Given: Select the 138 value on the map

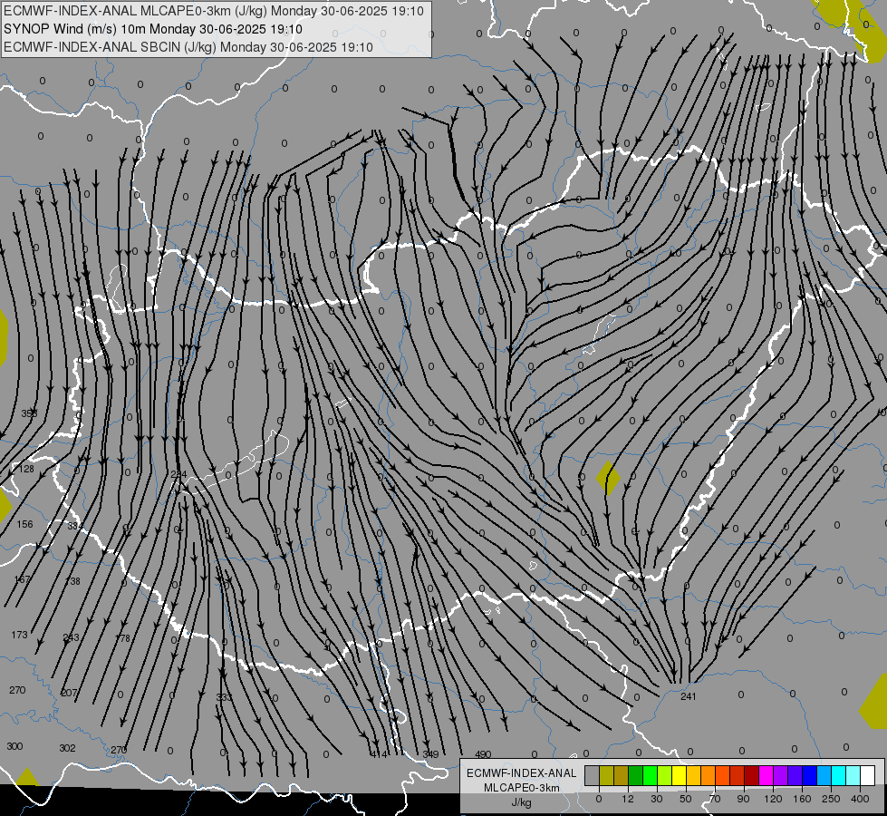Looking at the screenshot, I should 72,581.
